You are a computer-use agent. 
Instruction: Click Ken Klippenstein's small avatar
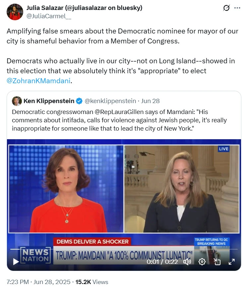(17, 101)
